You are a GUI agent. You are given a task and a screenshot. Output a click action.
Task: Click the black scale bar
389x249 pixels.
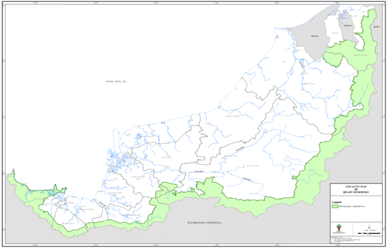coord(368,233)
